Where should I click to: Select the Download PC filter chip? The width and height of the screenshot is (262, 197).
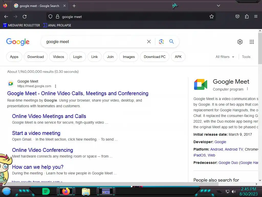(155, 57)
